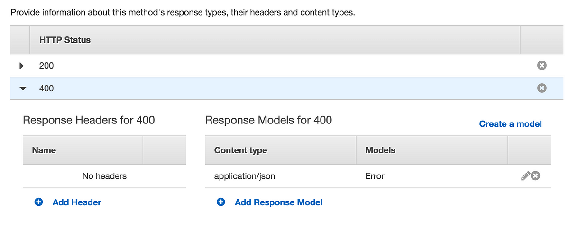This screenshot has height=228, width=569.
Task: Collapse the 400 status row arrow
Action: pyautogui.click(x=22, y=88)
